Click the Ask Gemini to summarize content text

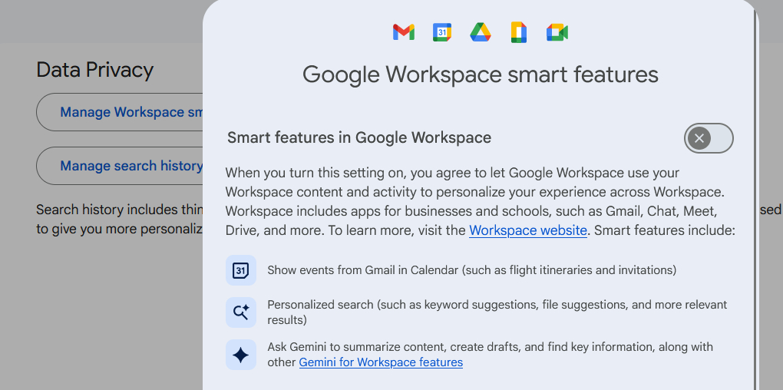click(x=490, y=347)
